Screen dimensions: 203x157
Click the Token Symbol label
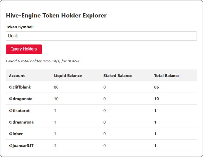(20, 27)
